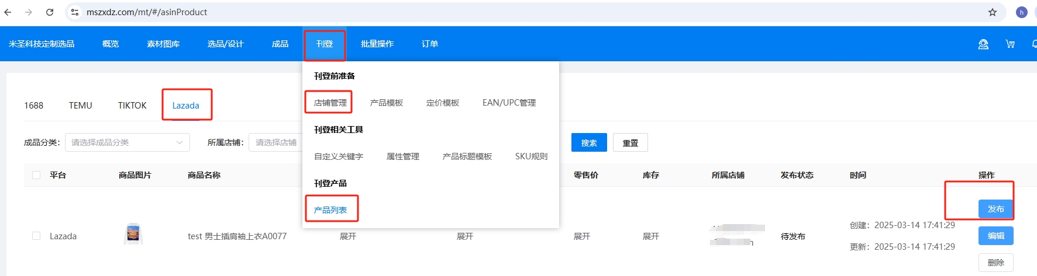The height and width of the screenshot is (276, 1037).
Task: Click the browser reload icon
Action: pyautogui.click(x=50, y=12)
